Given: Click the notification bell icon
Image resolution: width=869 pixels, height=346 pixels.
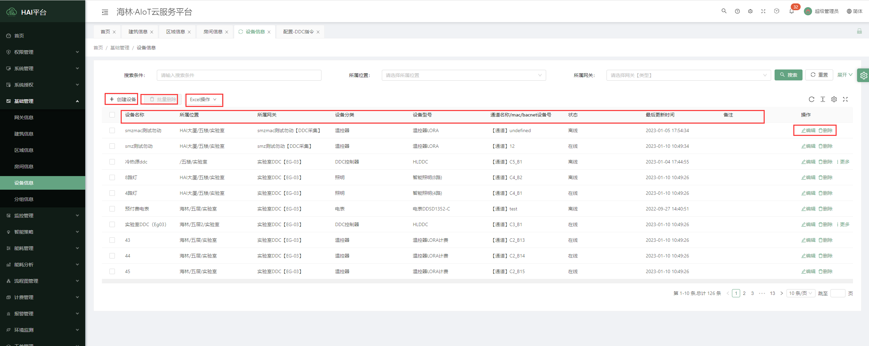Looking at the screenshot, I should click(x=791, y=11).
